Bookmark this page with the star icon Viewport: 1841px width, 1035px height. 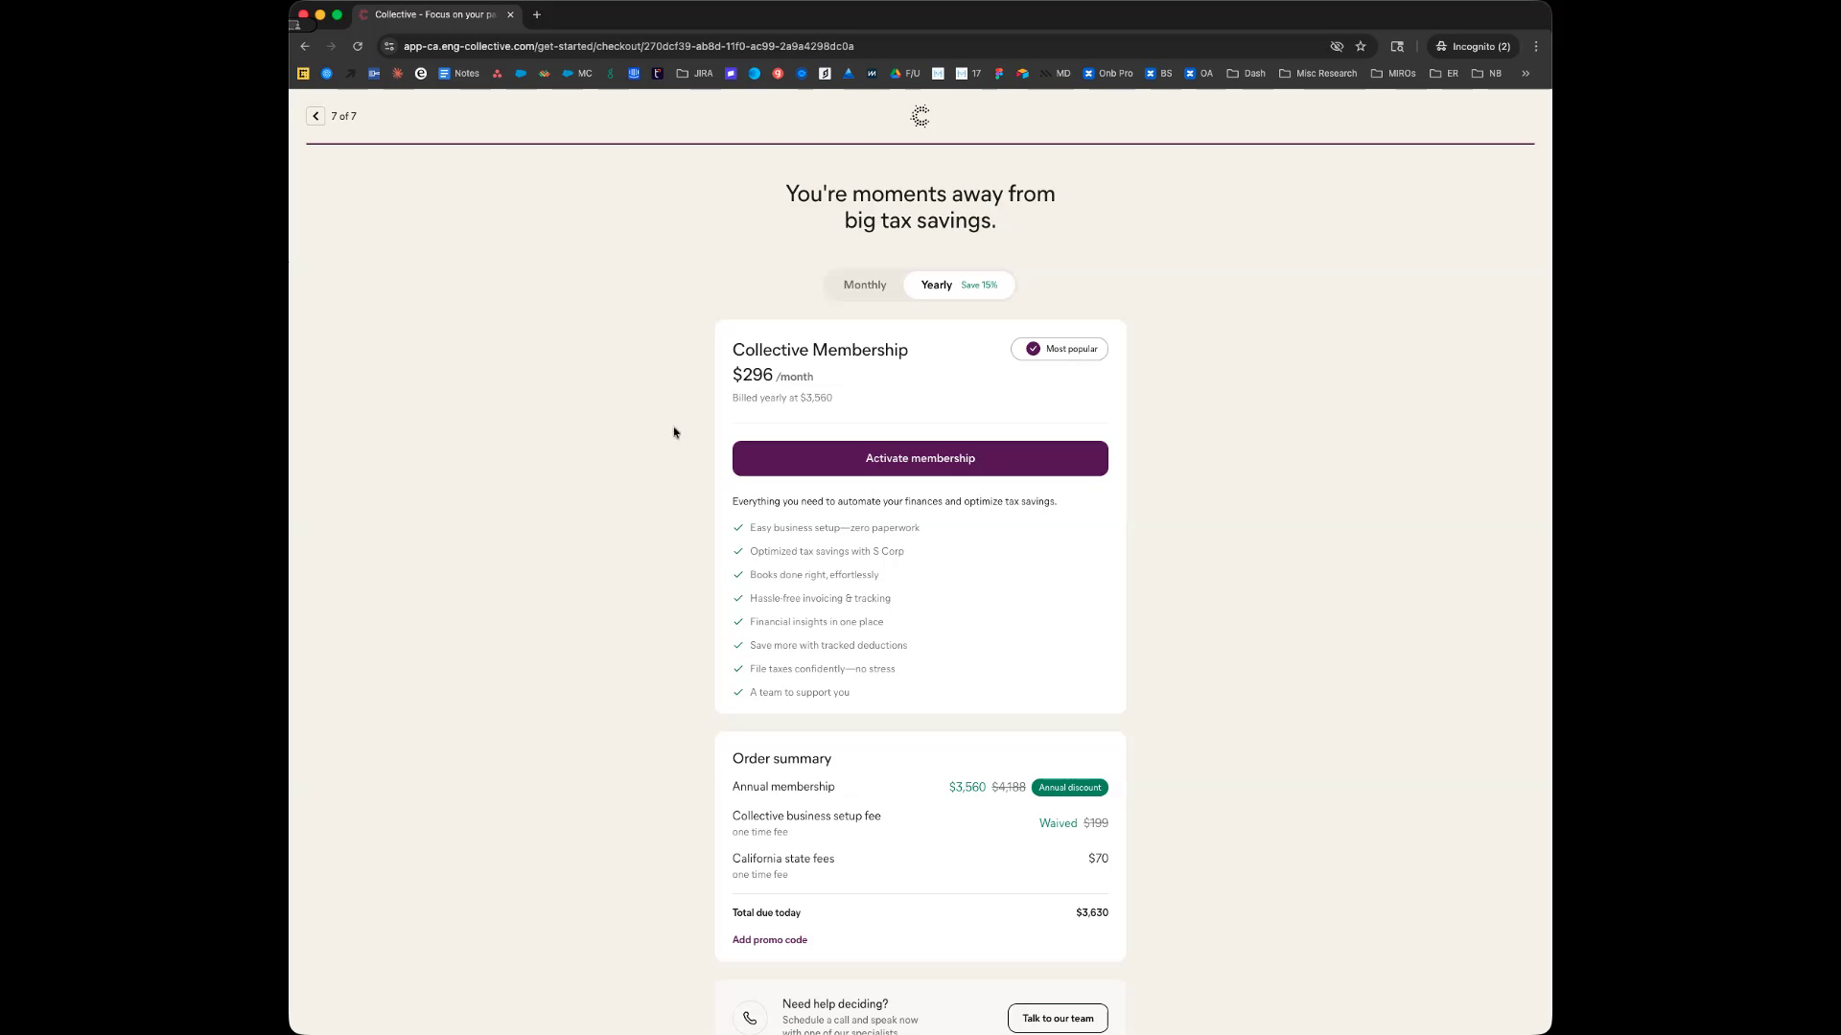point(1360,46)
